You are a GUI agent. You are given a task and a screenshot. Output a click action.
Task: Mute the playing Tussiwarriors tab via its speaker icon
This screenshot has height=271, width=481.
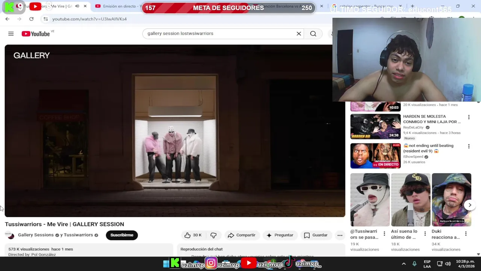click(x=77, y=6)
